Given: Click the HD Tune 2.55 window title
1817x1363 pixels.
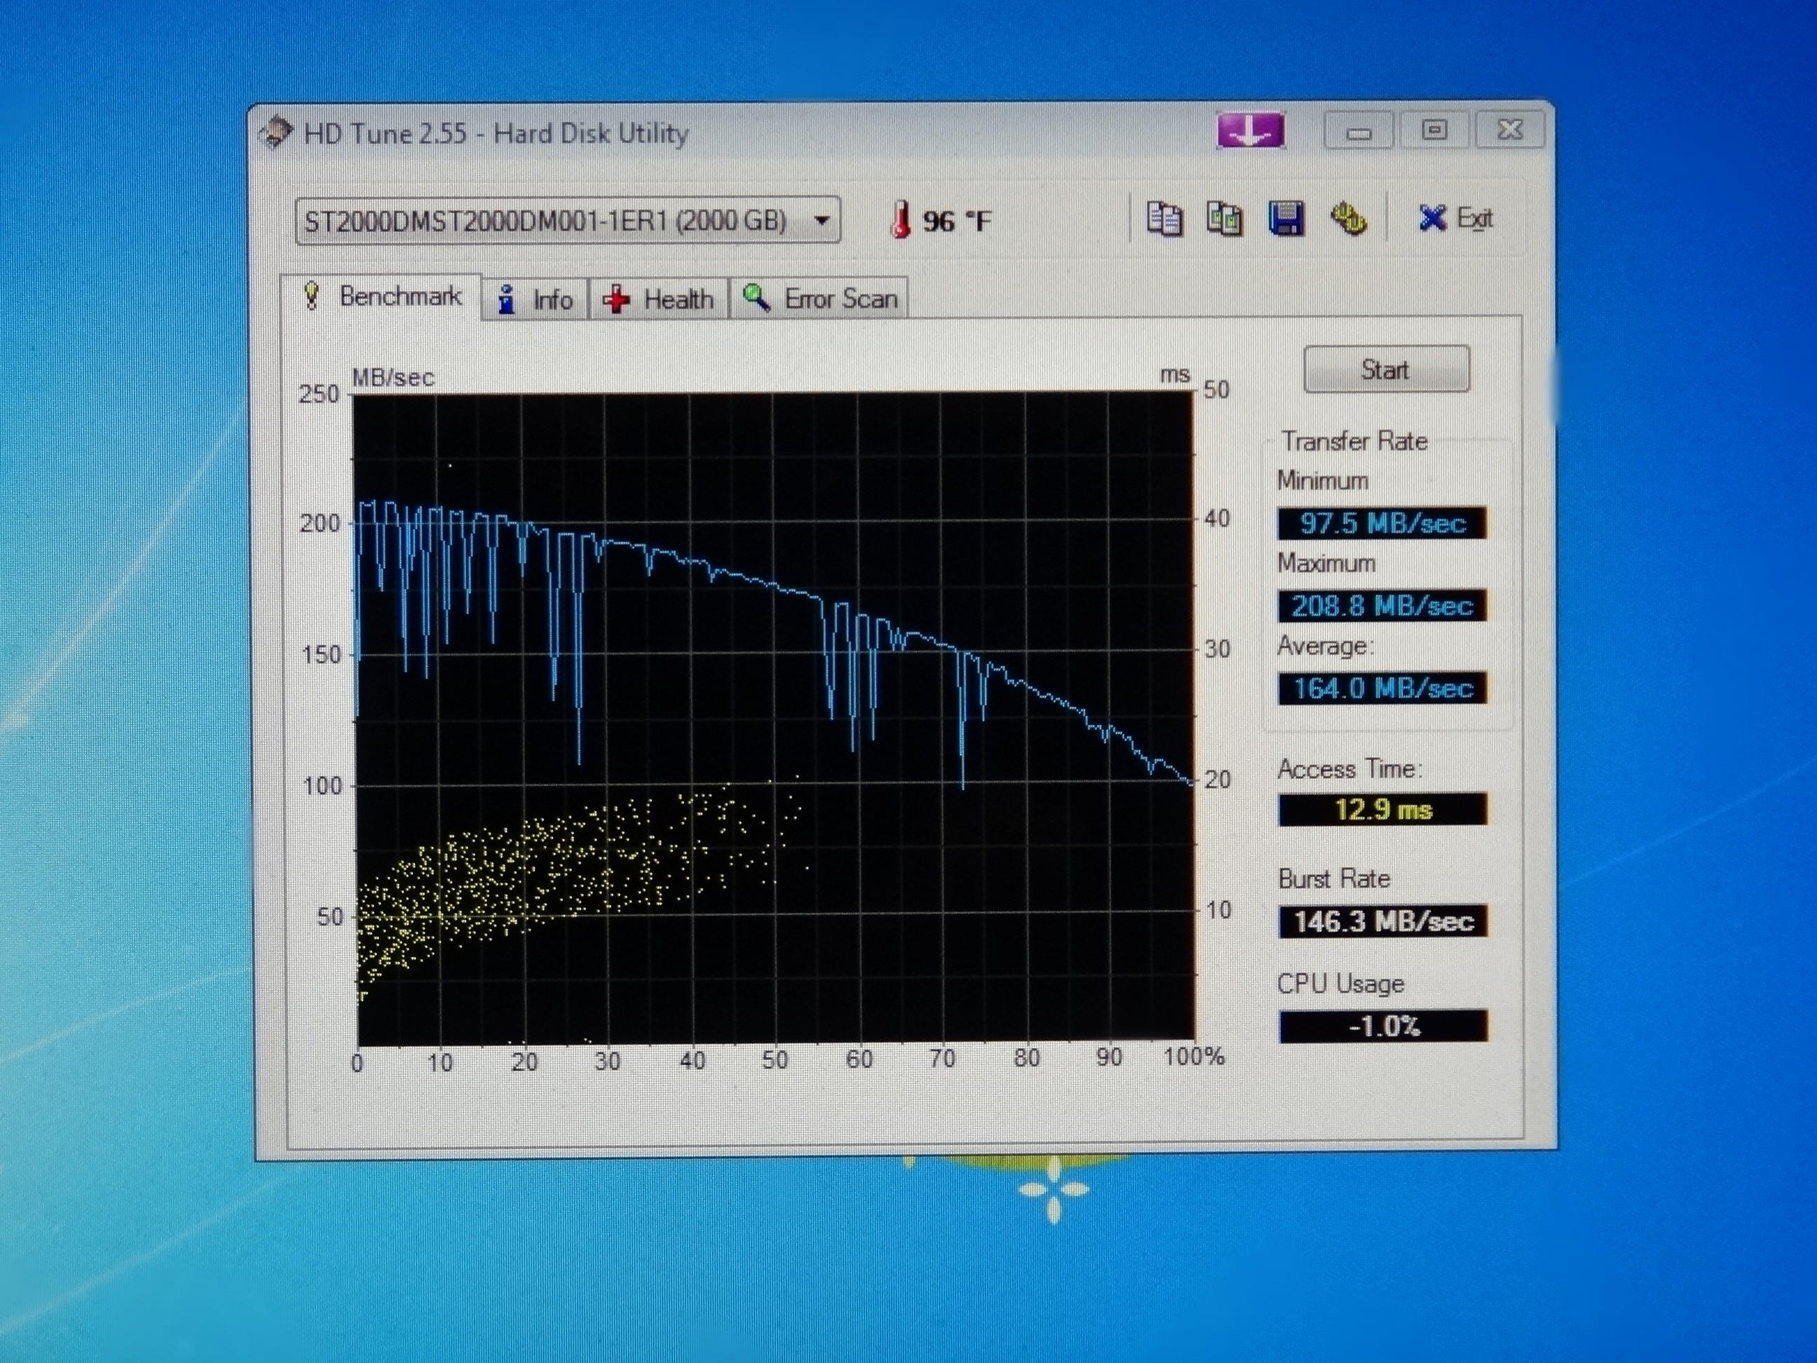Looking at the screenshot, I should coord(496,133).
